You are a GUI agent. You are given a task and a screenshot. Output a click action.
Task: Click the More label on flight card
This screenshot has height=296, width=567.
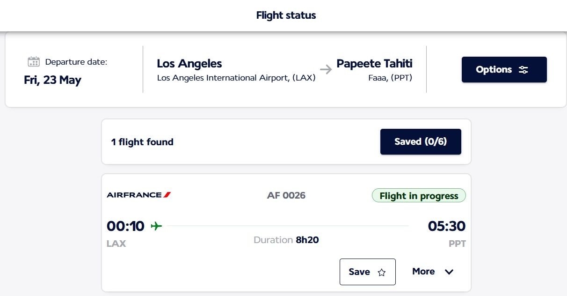[x=423, y=272]
